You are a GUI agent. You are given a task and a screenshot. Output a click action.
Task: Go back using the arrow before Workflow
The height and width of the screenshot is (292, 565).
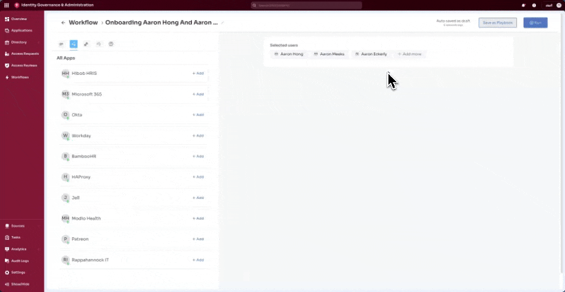coord(63,23)
